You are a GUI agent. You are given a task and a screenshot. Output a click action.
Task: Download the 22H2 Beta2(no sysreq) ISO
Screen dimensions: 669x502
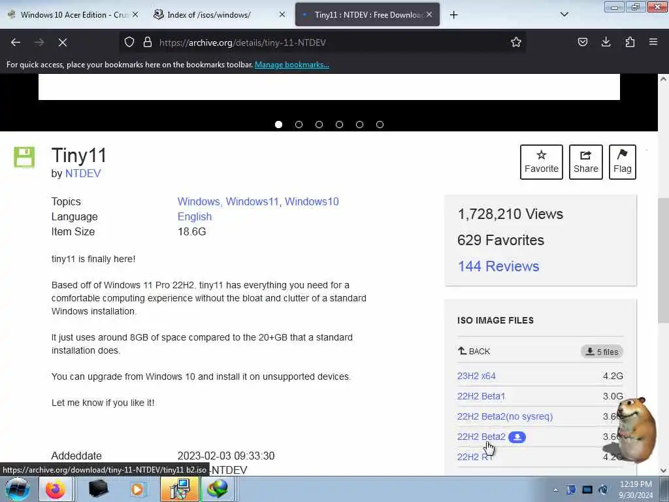click(505, 416)
